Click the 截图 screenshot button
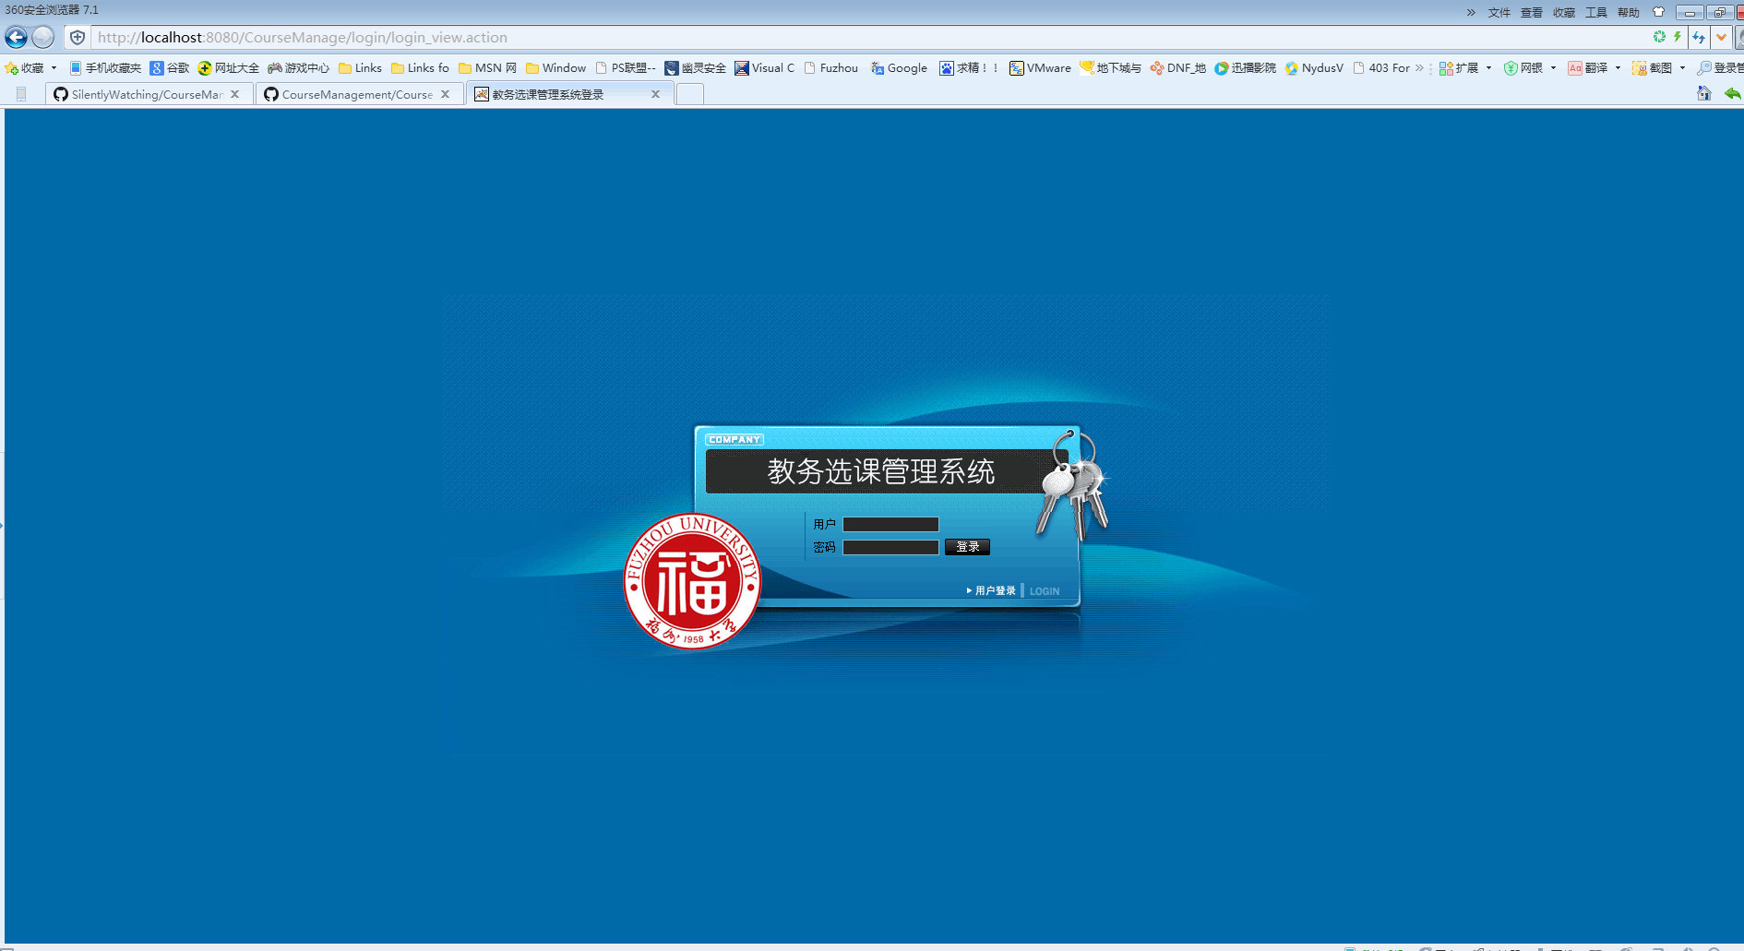The height and width of the screenshot is (951, 1744). pos(1653,68)
